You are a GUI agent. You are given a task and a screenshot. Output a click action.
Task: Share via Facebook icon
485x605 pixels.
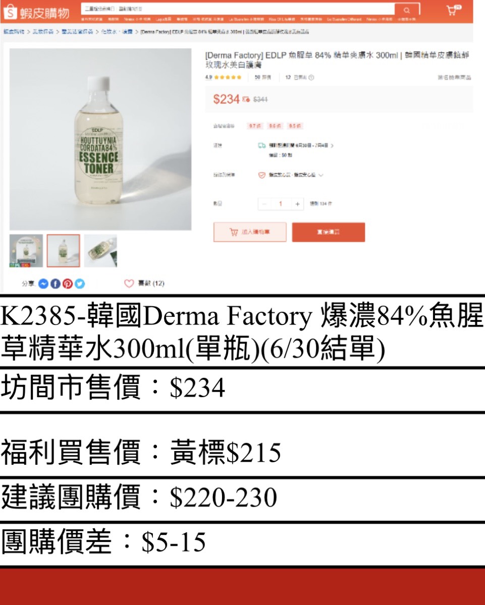pyautogui.click(x=55, y=284)
